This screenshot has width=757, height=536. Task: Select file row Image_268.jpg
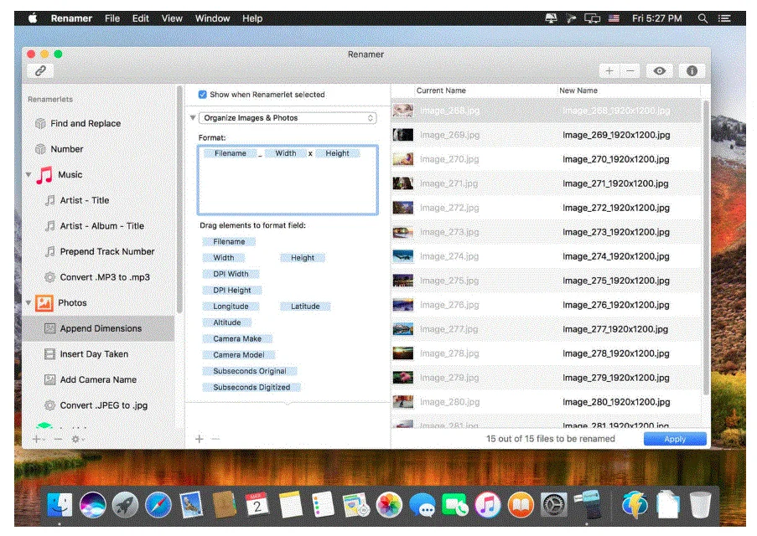(x=546, y=111)
